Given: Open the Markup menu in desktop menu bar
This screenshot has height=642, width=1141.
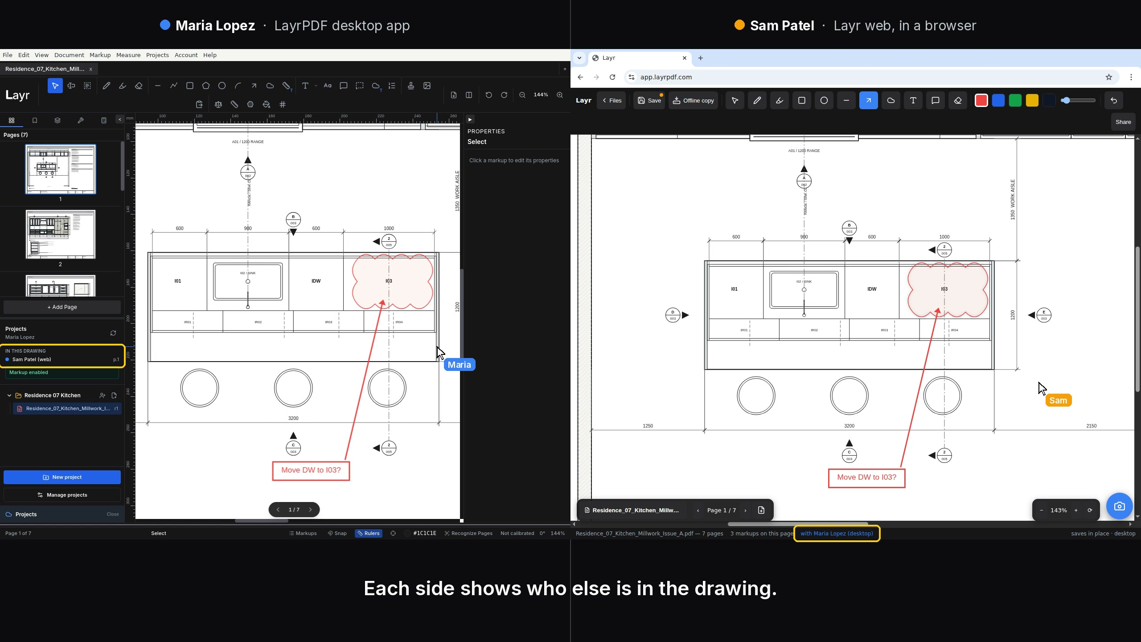Looking at the screenshot, I should pyautogui.click(x=100, y=55).
